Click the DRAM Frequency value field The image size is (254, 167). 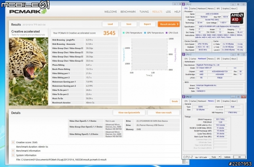pos(220,119)
